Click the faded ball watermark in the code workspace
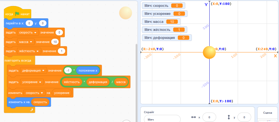The width and height of the screenshot is (279, 122). tap(125, 13)
